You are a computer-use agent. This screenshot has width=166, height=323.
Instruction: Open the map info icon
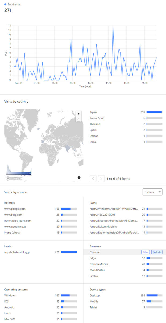(x=79, y=177)
